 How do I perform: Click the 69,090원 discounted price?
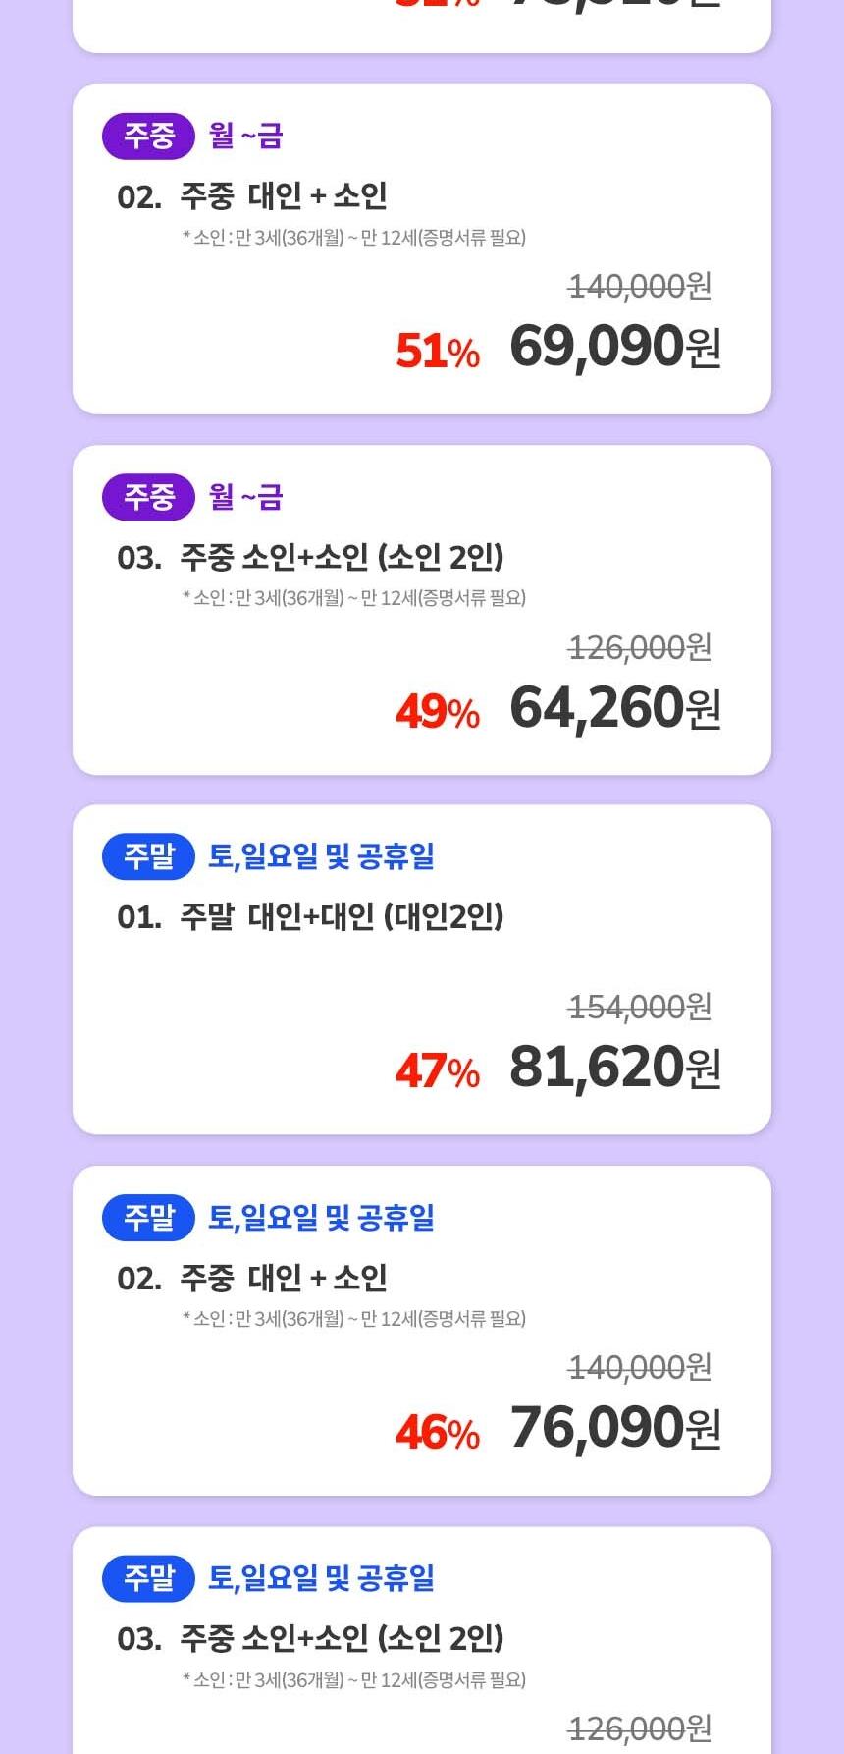615,347
